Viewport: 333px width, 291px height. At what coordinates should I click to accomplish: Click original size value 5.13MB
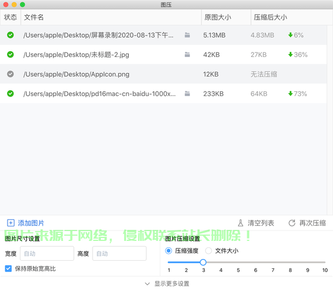click(x=214, y=35)
